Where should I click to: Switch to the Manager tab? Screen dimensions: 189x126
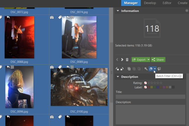coord(131,3)
